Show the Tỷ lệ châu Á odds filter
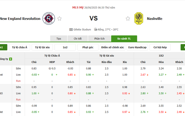This screenshot has height=116, width=185. (x=20, y=47)
